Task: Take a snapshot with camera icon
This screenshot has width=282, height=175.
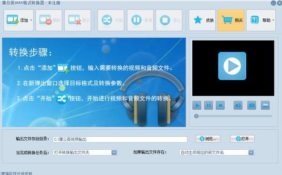Action: 251,105
